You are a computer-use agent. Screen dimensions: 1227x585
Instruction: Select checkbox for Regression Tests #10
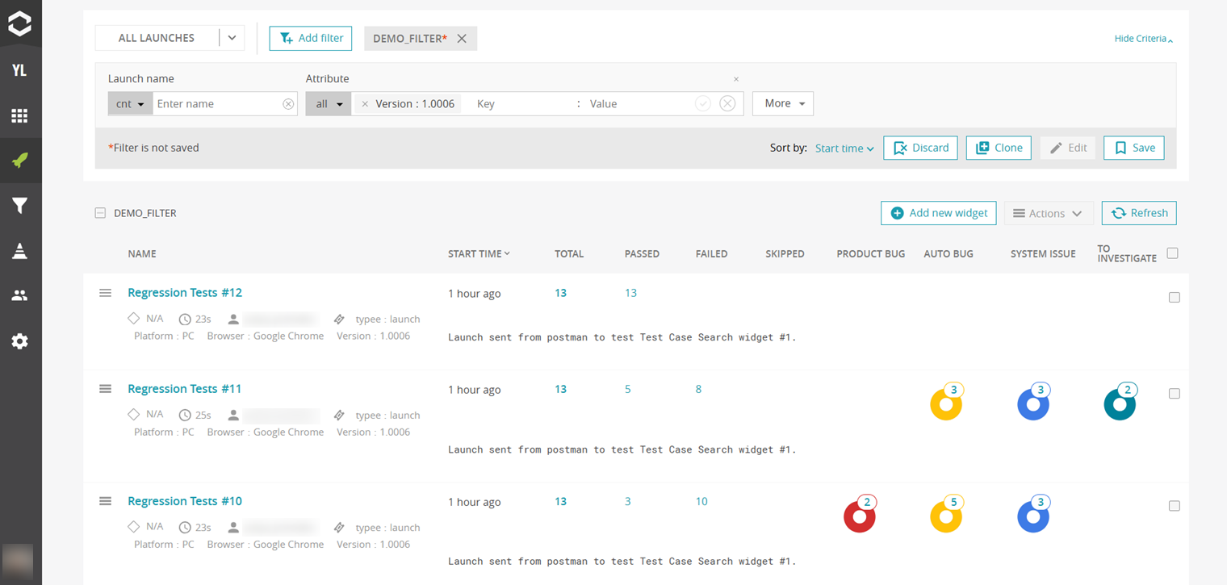pos(1175,506)
